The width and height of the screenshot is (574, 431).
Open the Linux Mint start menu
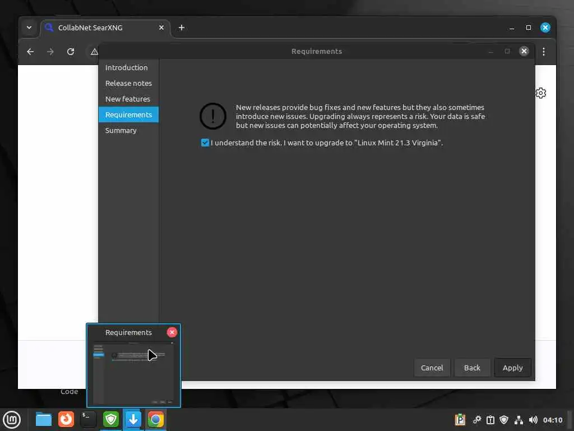click(12, 420)
